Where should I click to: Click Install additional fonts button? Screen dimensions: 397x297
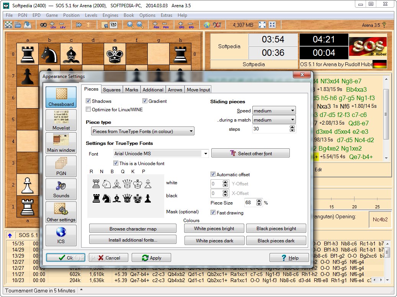coord(133,240)
